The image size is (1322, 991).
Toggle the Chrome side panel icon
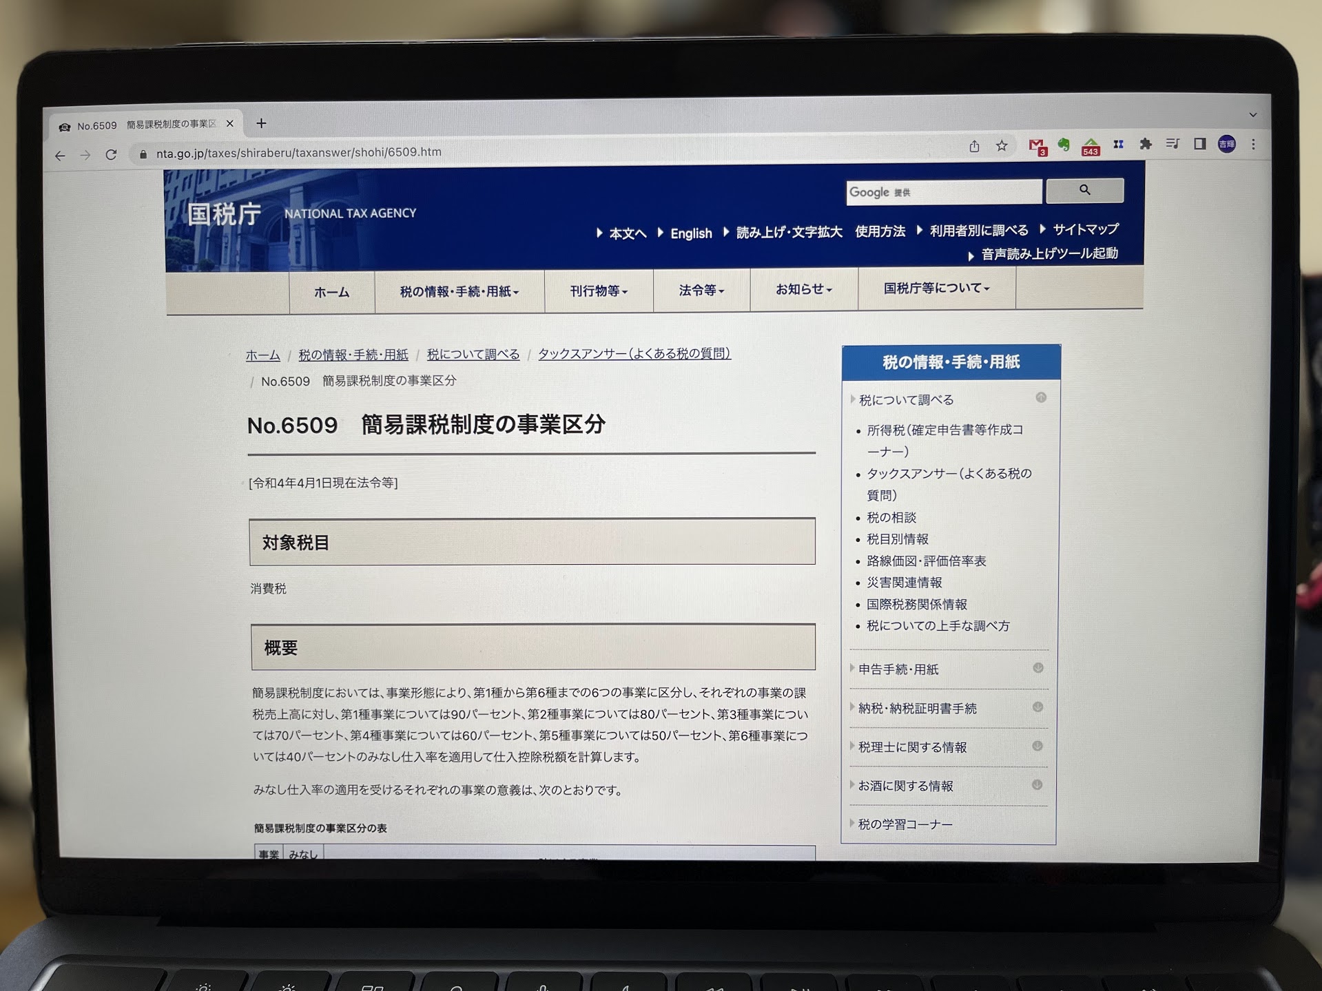(x=1199, y=144)
